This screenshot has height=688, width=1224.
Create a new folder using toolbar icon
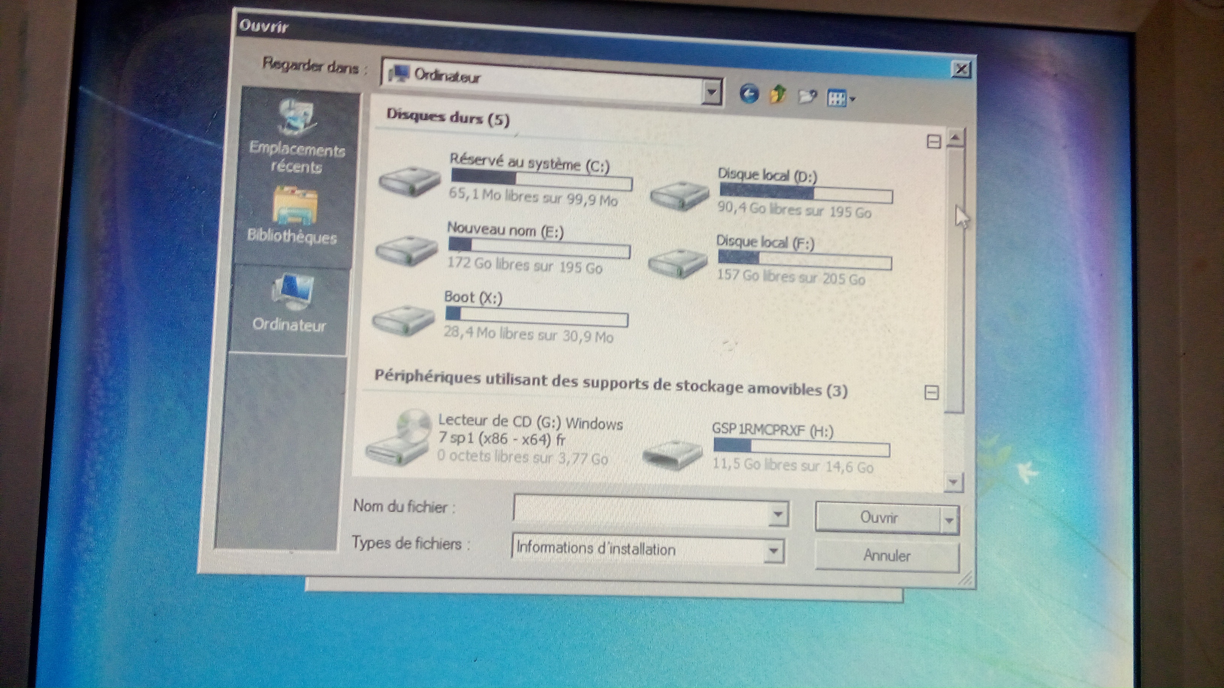[807, 97]
